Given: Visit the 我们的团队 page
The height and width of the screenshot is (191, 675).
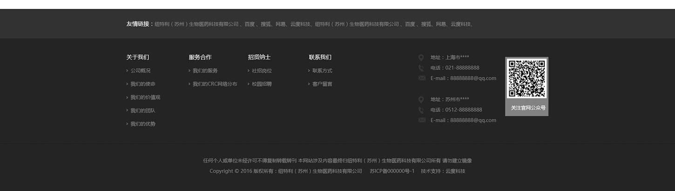Looking at the screenshot, I should [x=142, y=111].
